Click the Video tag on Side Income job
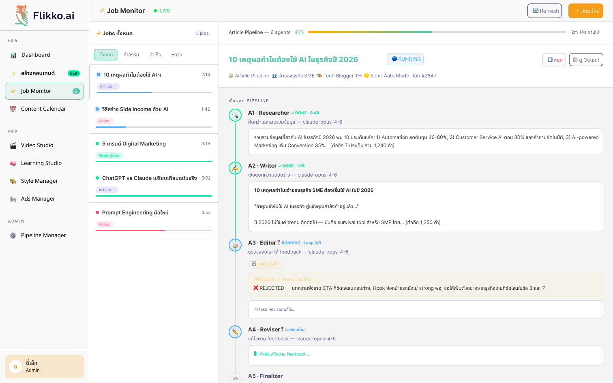The height and width of the screenshot is (383, 613). click(104, 121)
